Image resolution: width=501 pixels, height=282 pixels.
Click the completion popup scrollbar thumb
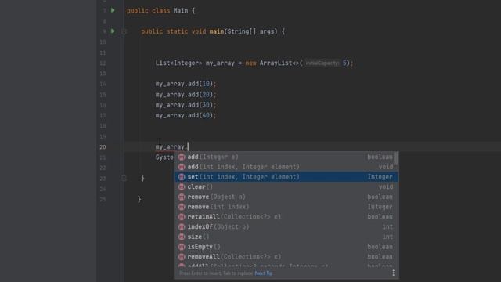point(396,158)
